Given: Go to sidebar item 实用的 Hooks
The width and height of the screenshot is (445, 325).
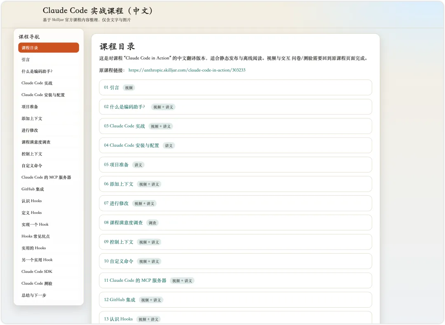Looking at the screenshot, I should [49, 248].
